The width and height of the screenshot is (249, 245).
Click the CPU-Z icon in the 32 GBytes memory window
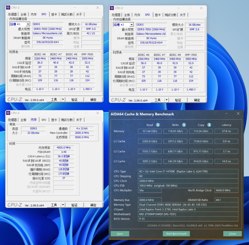[8, 113]
